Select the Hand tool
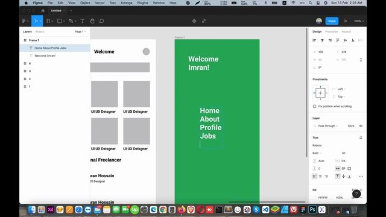The width and height of the screenshot is (386, 217). coord(92,21)
